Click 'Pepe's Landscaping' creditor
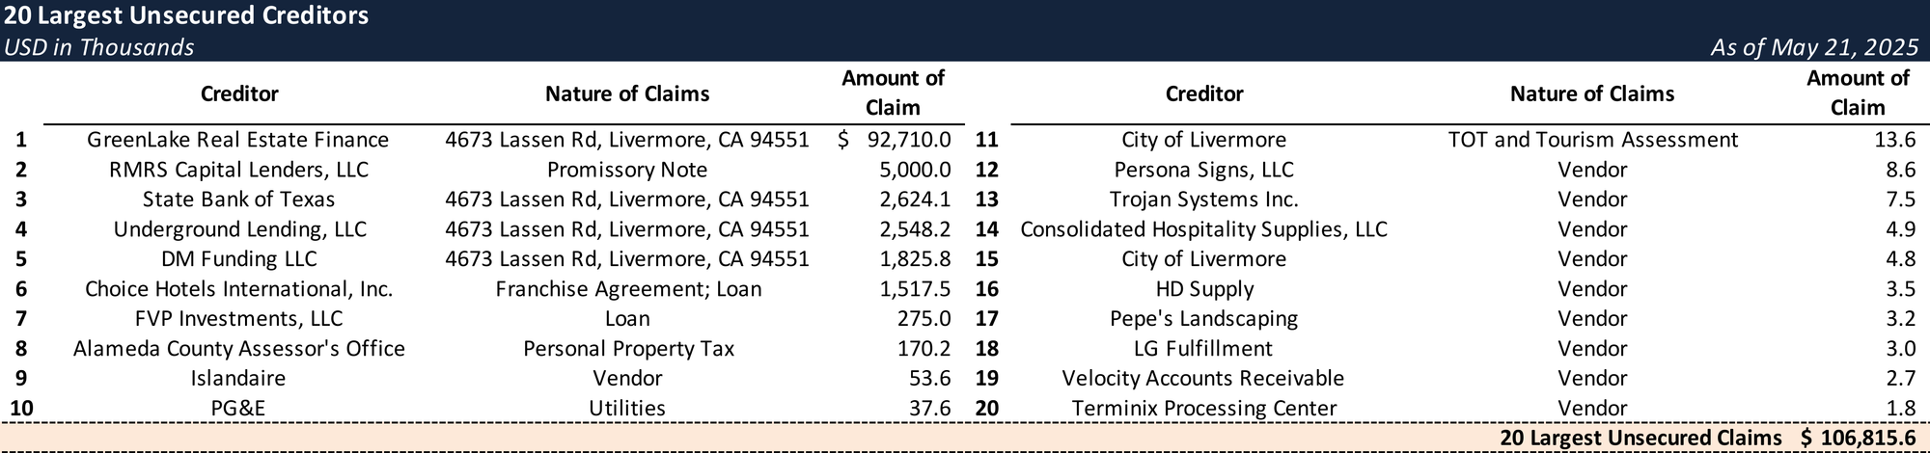This screenshot has height=453, width=1930. pos(1204,319)
